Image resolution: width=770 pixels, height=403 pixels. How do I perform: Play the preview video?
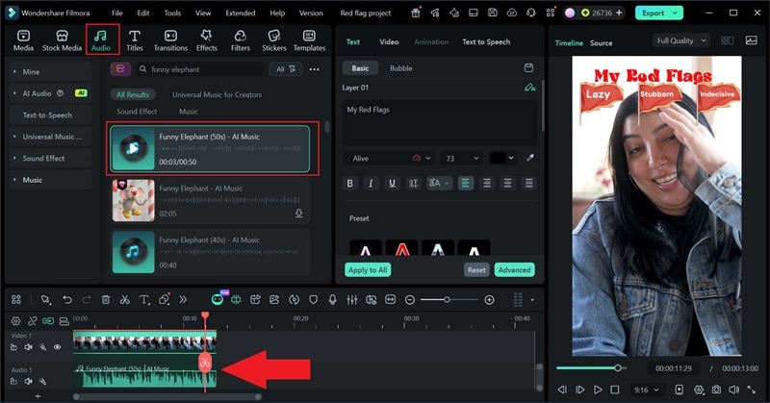(x=597, y=390)
